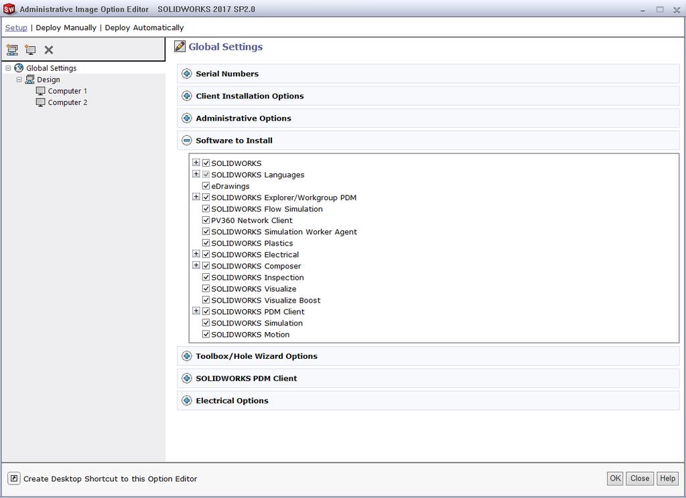Uncheck SOLIDWORKS Visualize checkbox
The width and height of the screenshot is (686, 498).
(206, 288)
